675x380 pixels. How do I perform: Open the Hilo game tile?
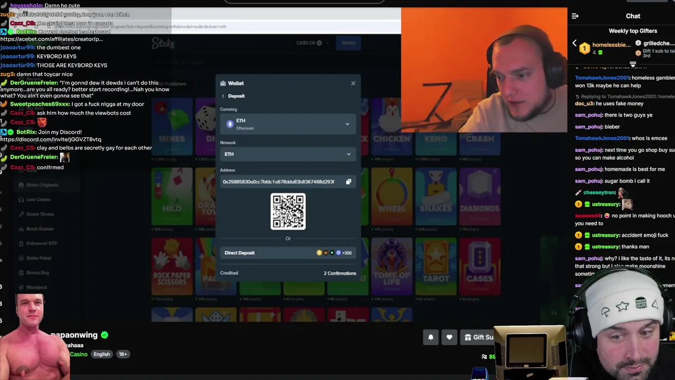pos(172,195)
